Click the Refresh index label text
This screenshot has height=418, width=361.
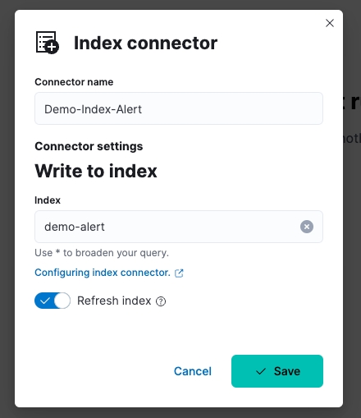114,301
